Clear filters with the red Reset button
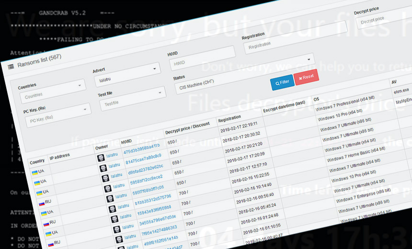This screenshot has width=412, height=249. coord(307,77)
